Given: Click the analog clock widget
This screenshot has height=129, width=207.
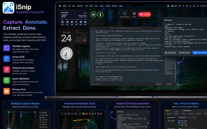Looking at the screenshot, I should 66,53.
